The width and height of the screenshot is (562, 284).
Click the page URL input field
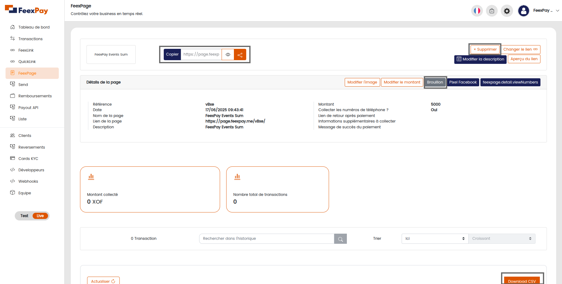coord(201,54)
